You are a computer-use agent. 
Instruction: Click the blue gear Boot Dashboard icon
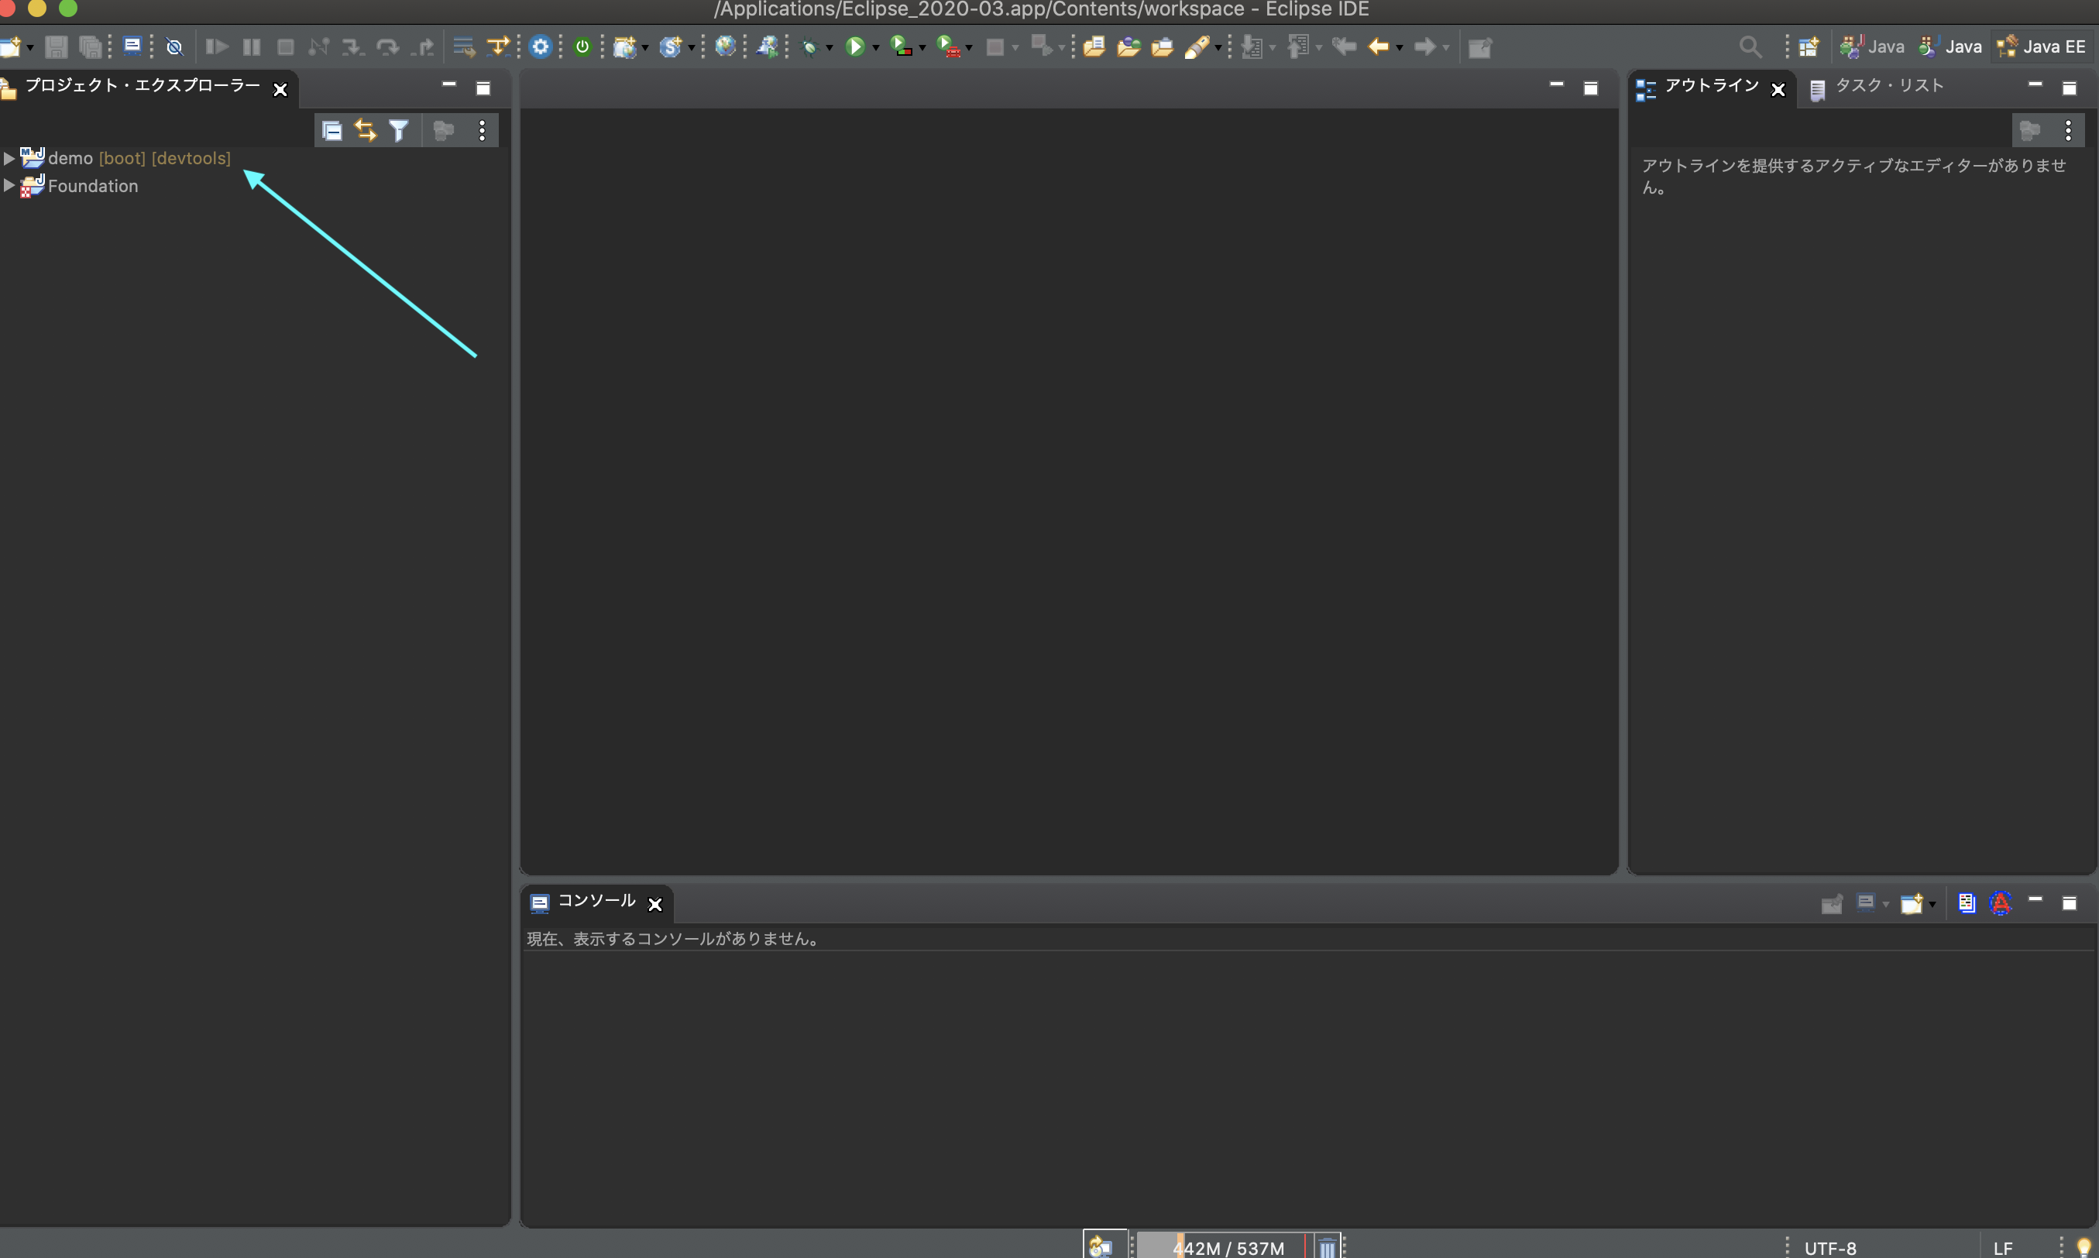coord(540,46)
